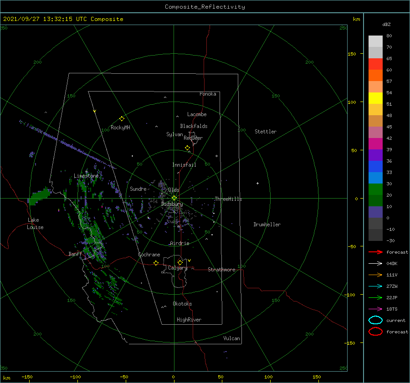Click the Okotoks label
This screenshot has width=410, height=383.
click(x=182, y=304)
